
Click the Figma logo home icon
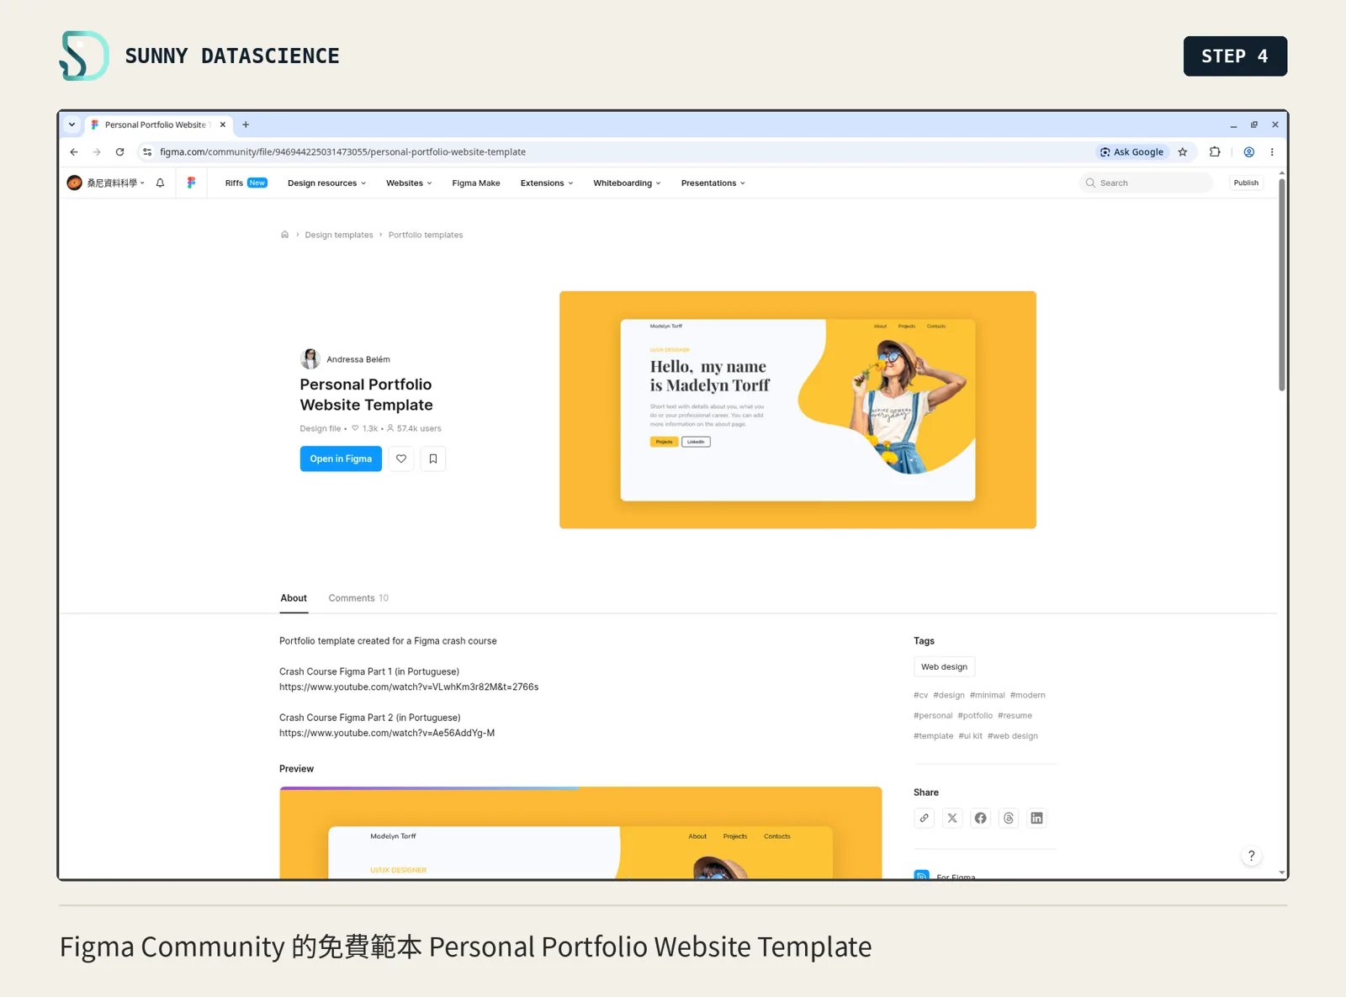tap(191, 183)
